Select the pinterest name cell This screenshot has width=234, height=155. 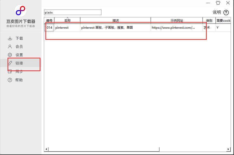(67, 27)
